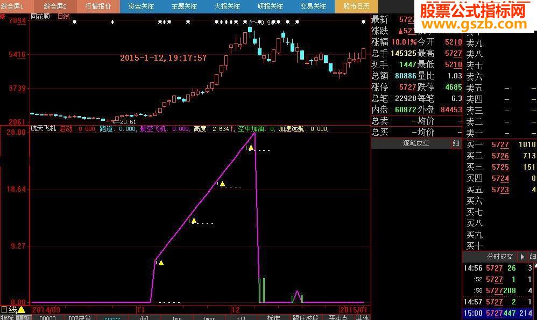Screen dimensions: 537x320
Task: Click the 分时成交 panel header
Action: 500,257
